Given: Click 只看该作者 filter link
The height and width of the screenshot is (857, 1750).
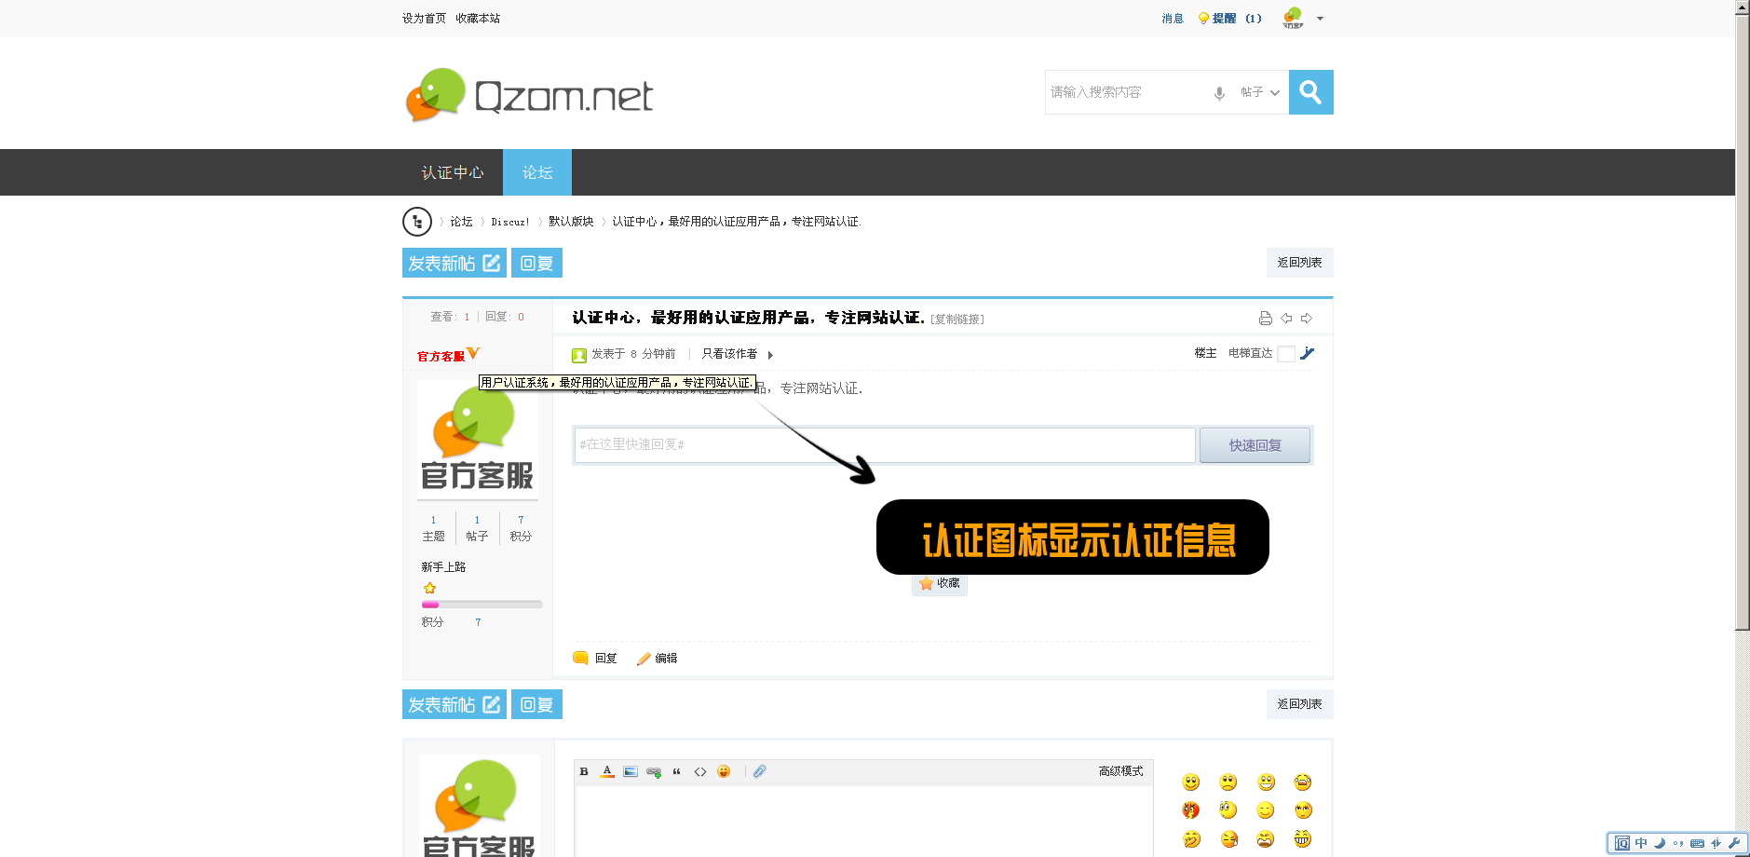Looking at the screenshot, I should point(729,354).
